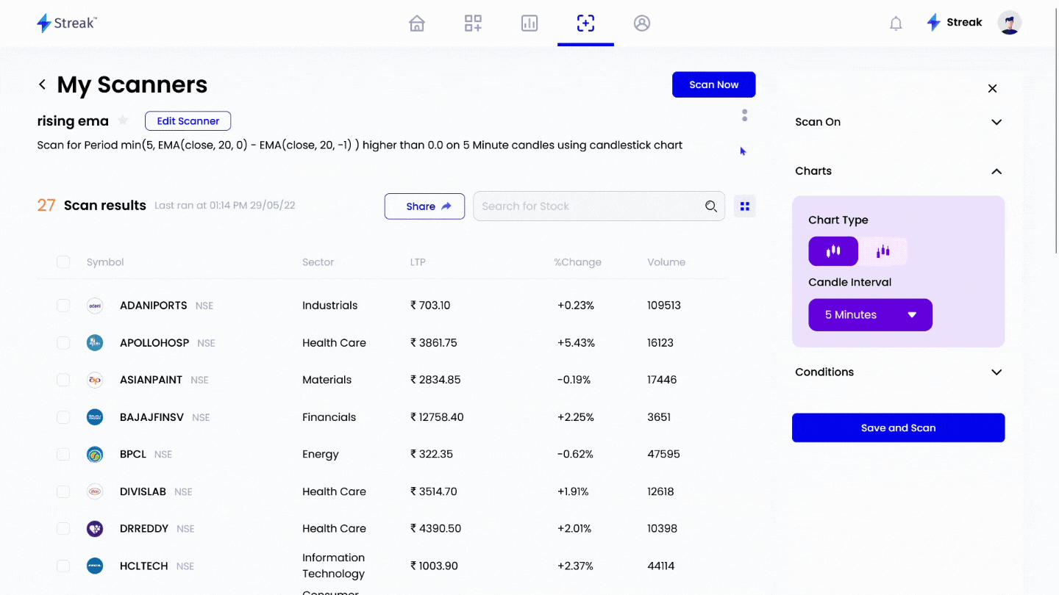This screenshot has height=595, width=1059.
Task: Open the Technicals chart icon
Action: pos(529,24)
